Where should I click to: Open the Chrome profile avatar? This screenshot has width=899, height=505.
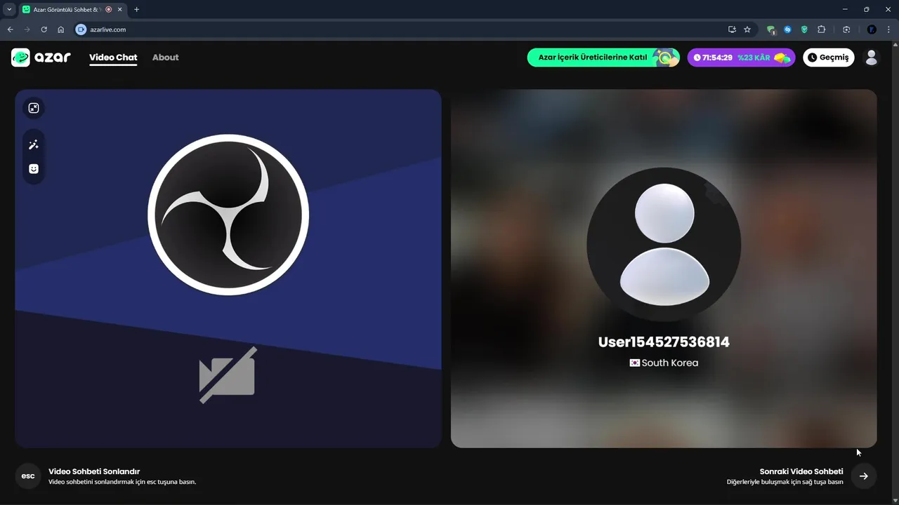(872, 29)
